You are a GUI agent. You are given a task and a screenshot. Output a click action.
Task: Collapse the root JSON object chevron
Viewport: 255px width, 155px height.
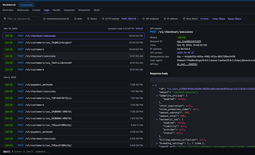(x=153, y=85)
